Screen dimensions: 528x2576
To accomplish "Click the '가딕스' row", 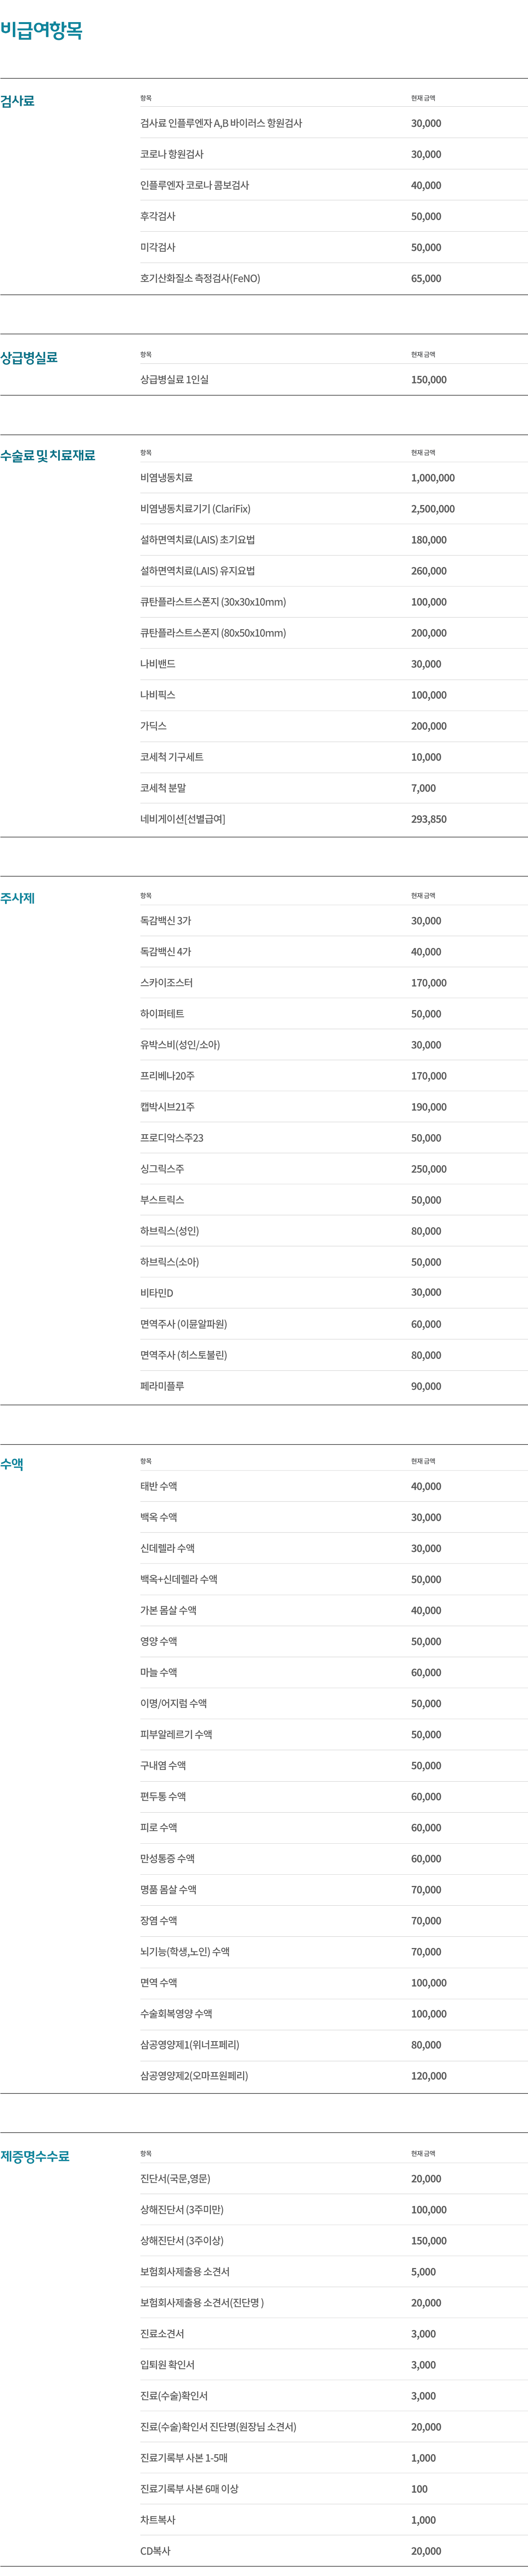I will [x=154, y=726].
